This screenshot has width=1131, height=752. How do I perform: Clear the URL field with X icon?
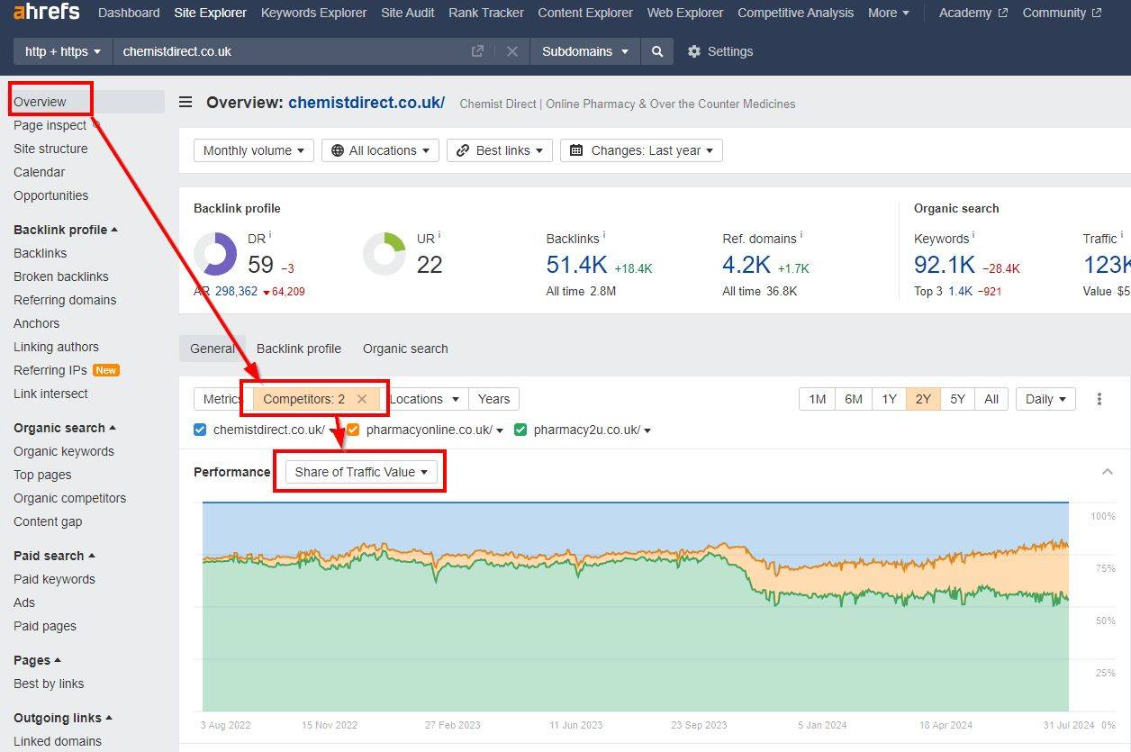coord(512,51)
